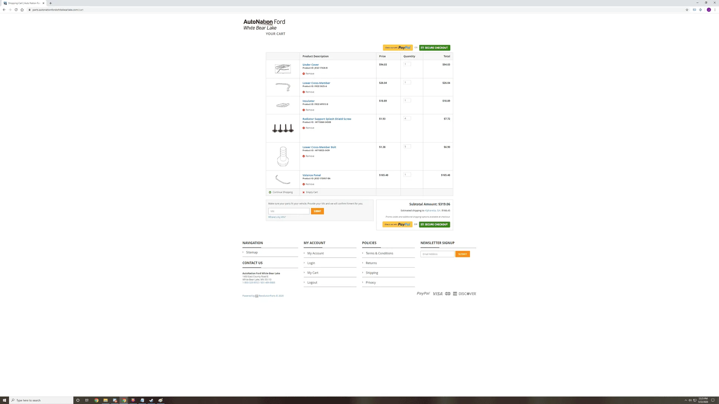Screen dimensions: 719x404
Task: Remove the Lower Cross-Member item
Action: pyautogui.click(x=308, y=92)
